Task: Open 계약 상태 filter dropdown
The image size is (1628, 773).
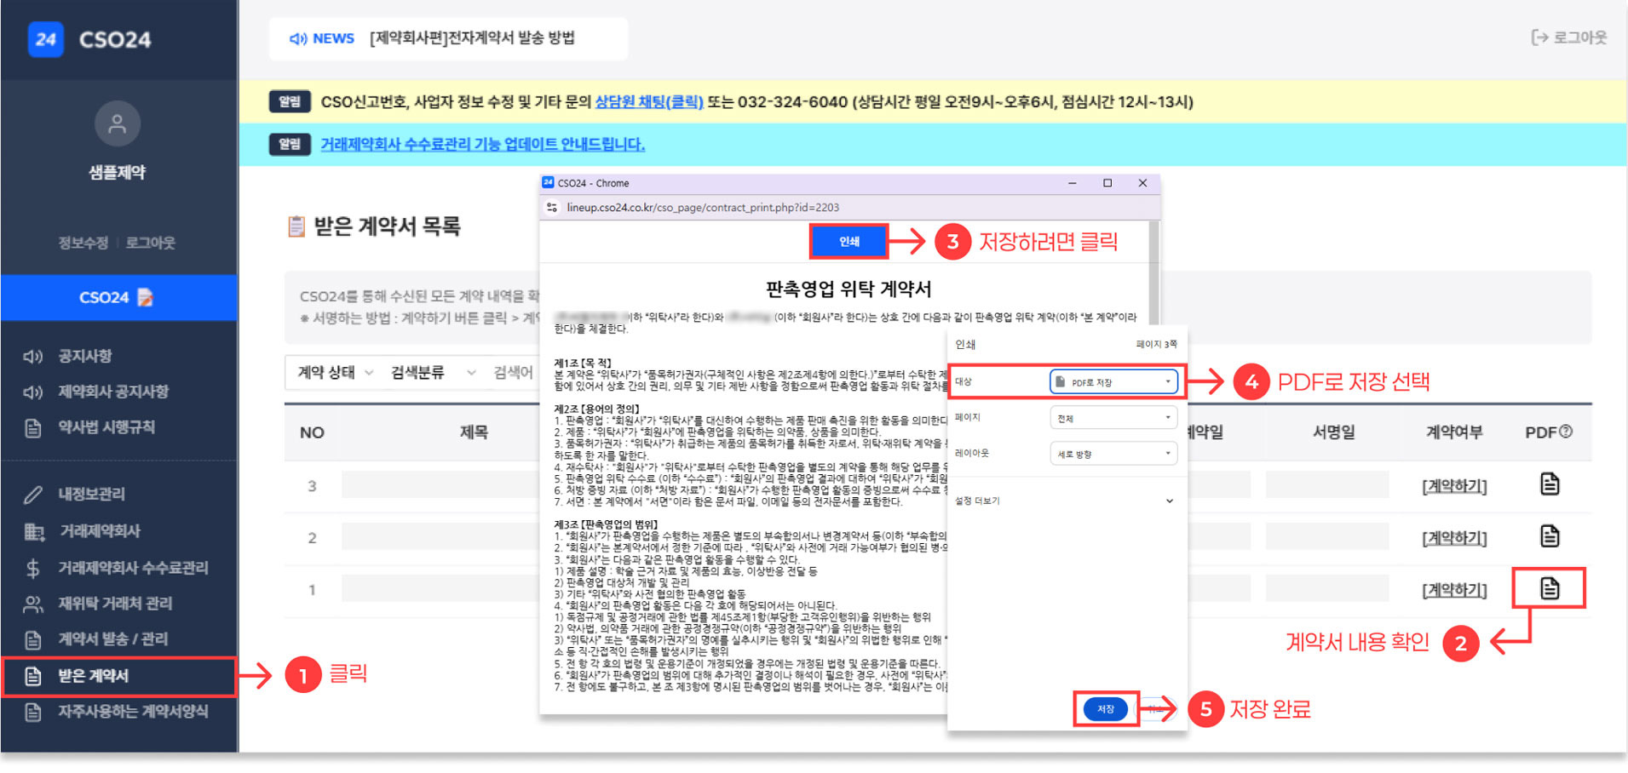Action: click(335, 372)
